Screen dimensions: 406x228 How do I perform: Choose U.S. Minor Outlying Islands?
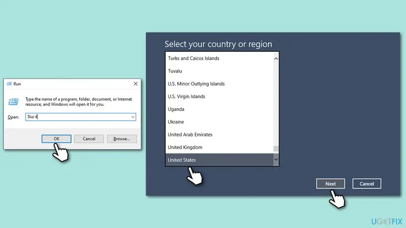[x=219, y=84]
